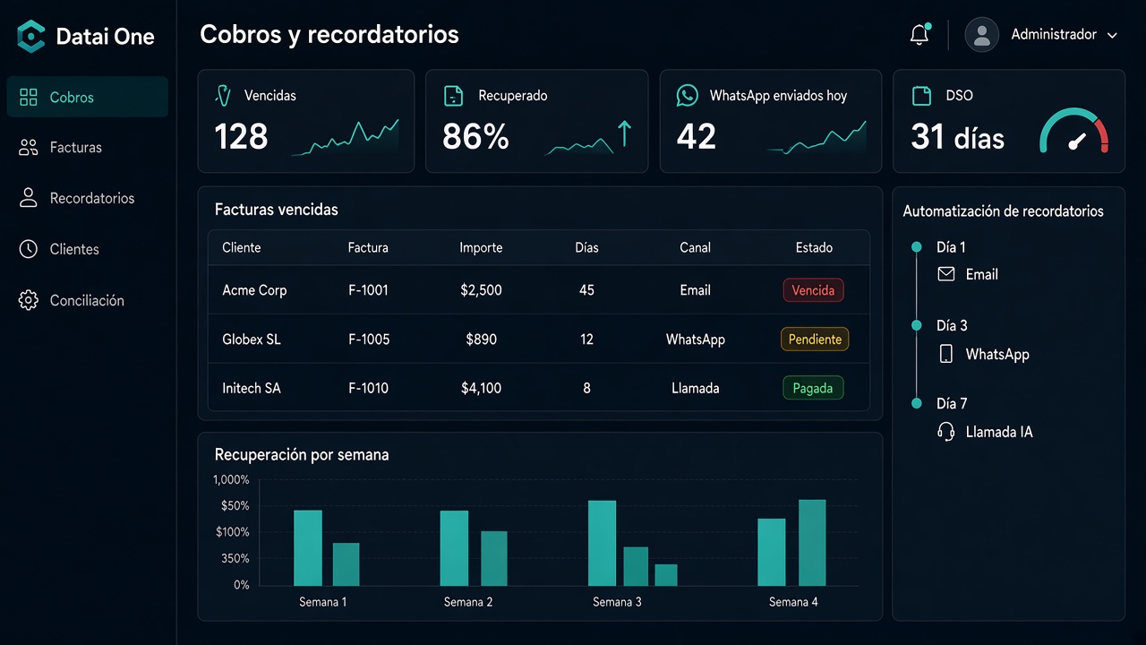Click the Días column header
The height and width of the screenshot is (645, 1146).
point(586,247)
